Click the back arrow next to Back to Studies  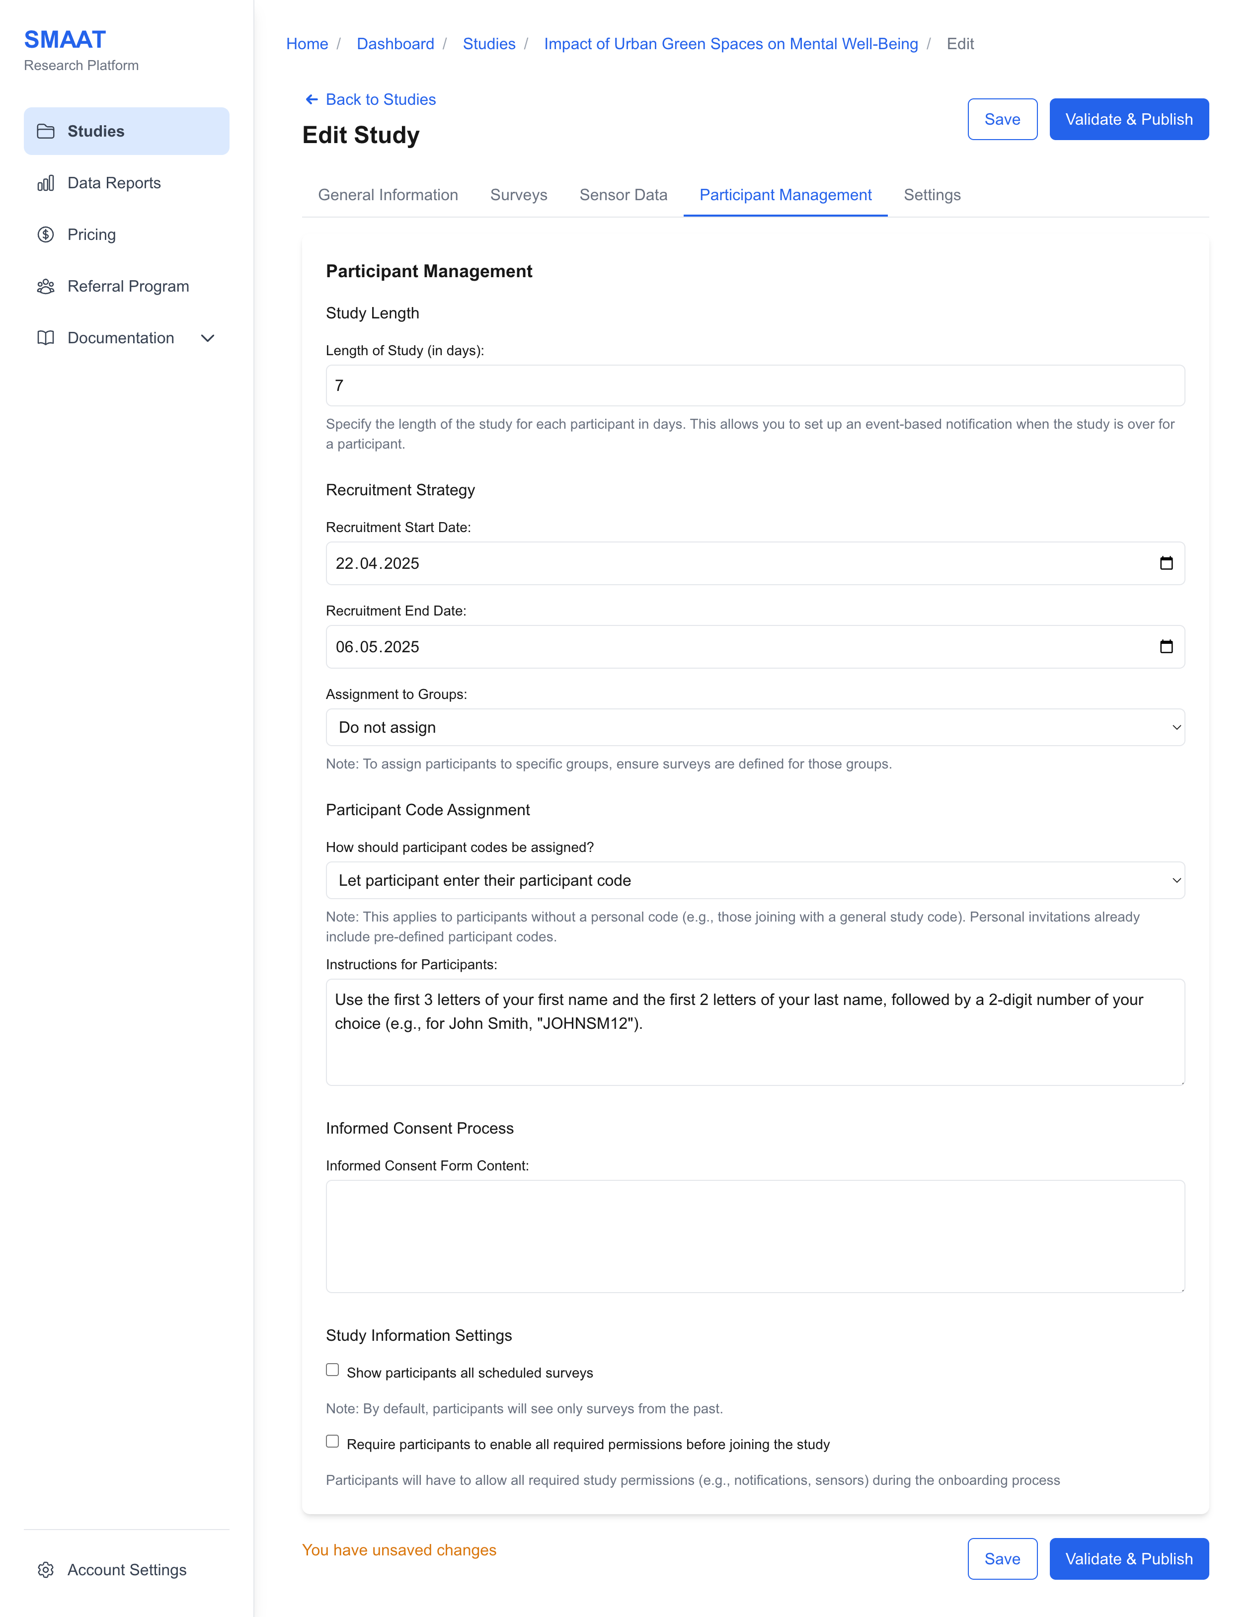tap(311, 99)
